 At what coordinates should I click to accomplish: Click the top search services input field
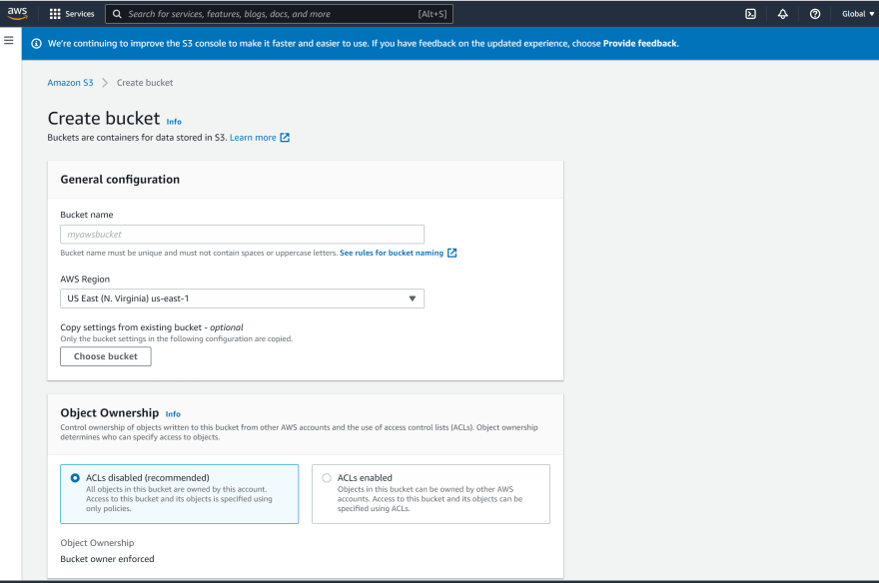279,14
